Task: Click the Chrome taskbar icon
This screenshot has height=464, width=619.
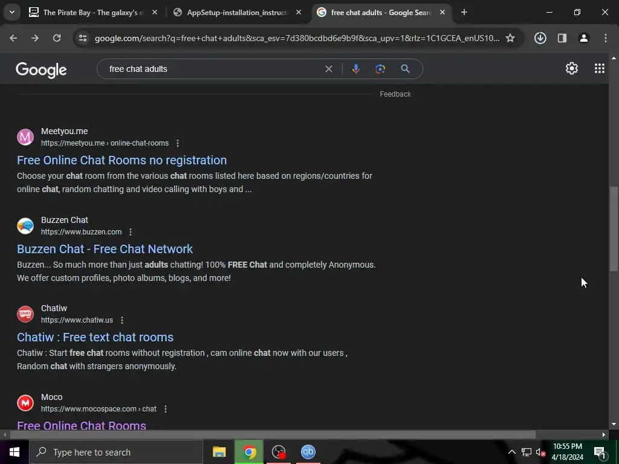Action: pyautogui.click(x=248, y=452)
